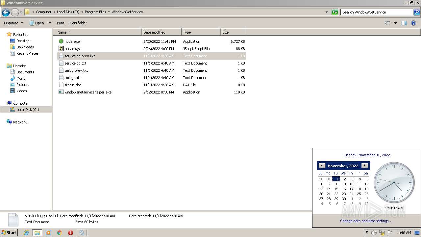This screenshot has height=237, width=421.
Task: Click Program Files in the address breadcrumb
Action: [x=95, y=12]
